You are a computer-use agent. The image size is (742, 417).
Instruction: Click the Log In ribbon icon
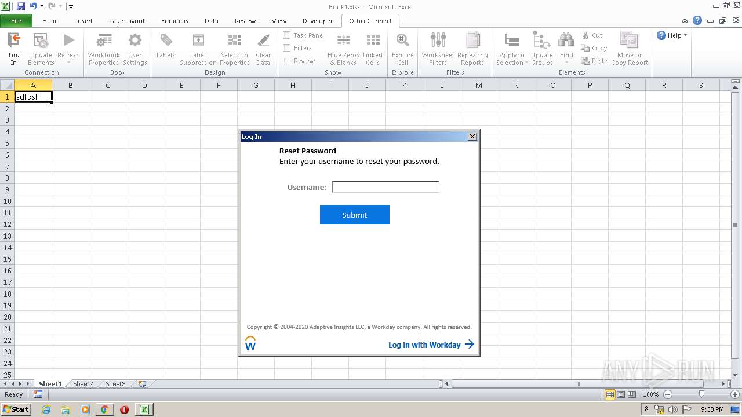[13, 49]
